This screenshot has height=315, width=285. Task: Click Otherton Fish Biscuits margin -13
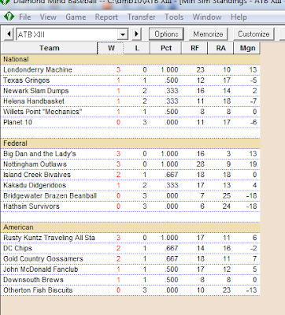(x=252, y=291)
